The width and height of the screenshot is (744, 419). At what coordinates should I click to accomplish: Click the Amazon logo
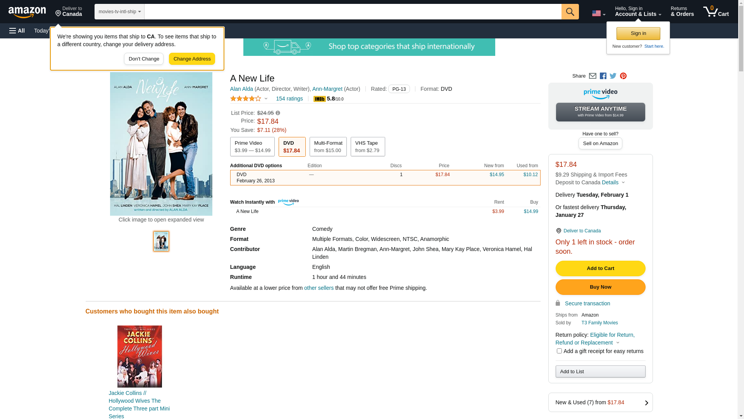point(27,12)
